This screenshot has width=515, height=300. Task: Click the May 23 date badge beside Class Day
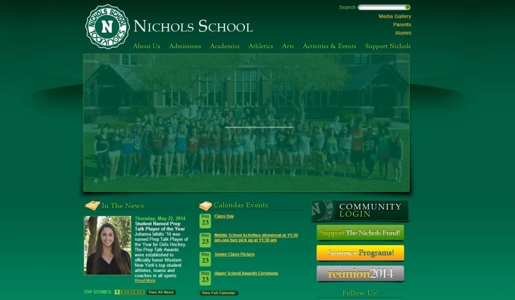pyautogui.click(x=205, y=221)
